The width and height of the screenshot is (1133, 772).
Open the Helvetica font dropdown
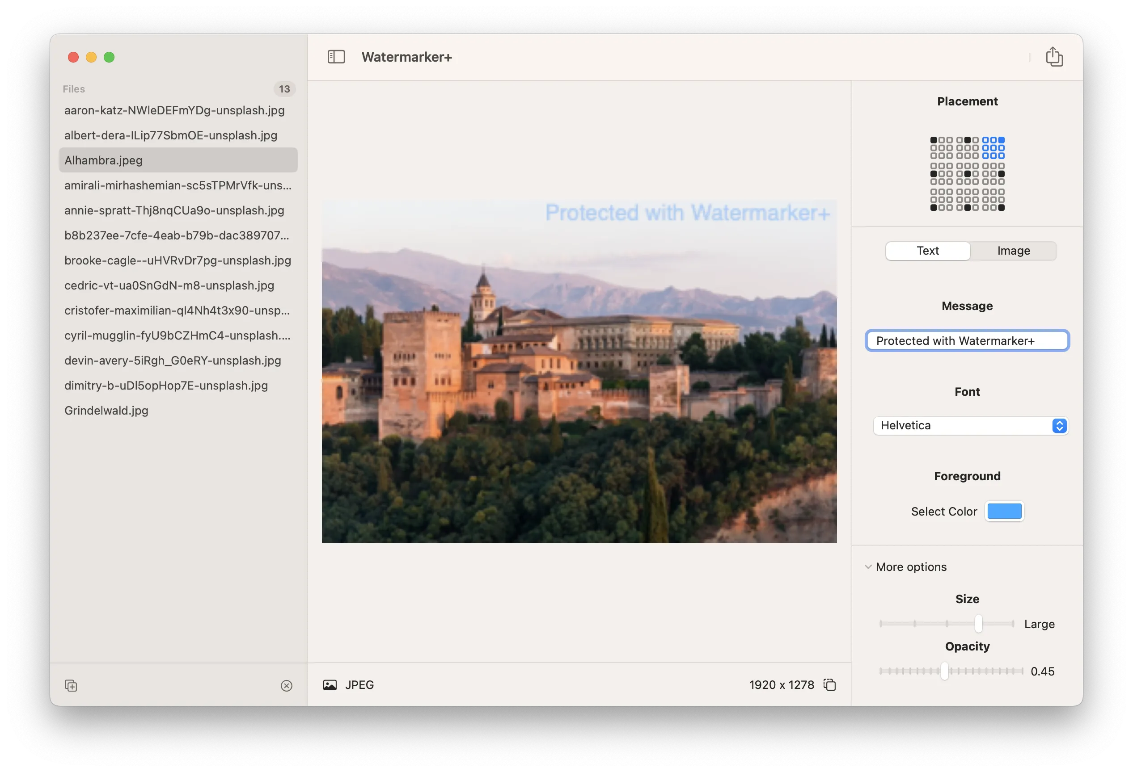click(970, 426)
